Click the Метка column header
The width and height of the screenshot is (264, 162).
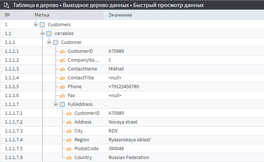pyautogui.click(x=42, y=15)
